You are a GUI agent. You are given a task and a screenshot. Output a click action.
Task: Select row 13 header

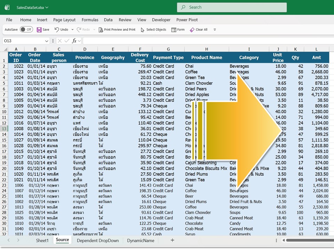[x=4, y=128]
